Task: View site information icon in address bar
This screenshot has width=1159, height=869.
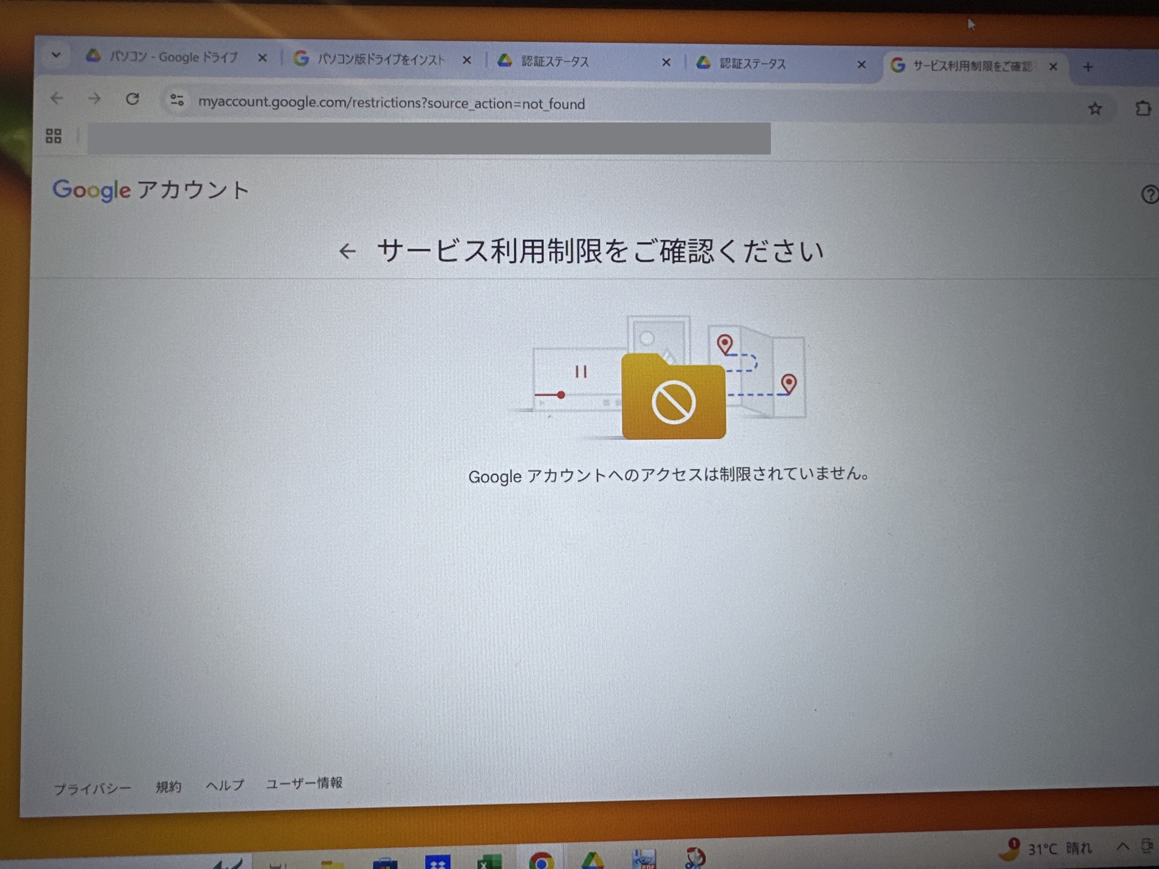Action: (176, 100)
